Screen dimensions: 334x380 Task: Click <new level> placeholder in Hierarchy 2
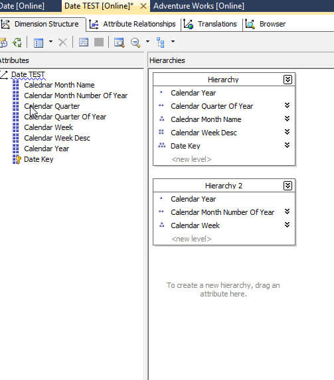pyautogui.click(x=191, y=239)
